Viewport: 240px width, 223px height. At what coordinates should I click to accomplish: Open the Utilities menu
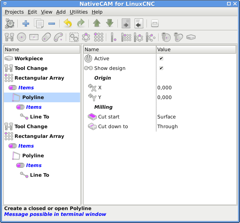tap(79, 12)
